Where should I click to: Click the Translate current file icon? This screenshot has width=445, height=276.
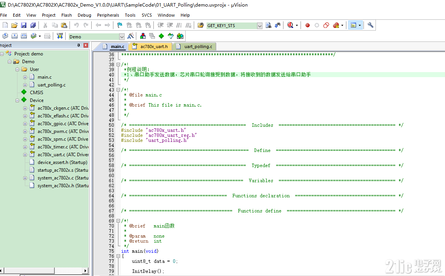pyautogui.click(x=5, y=36)
